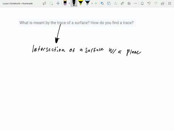Open black pen options dropdown arrow

76,5
